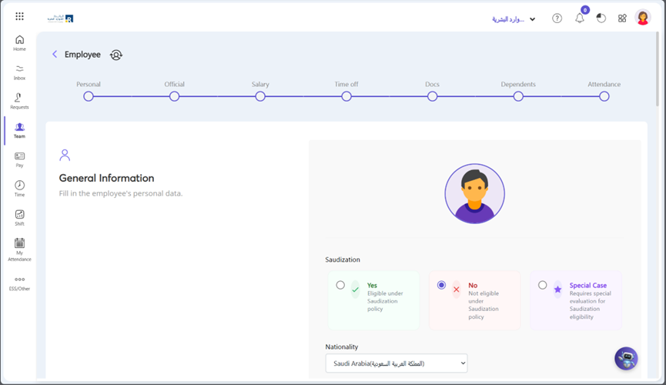This screenshot has width=666, height=385.
Task: Switch to the Dependents step
Action: tap(518, 96)
